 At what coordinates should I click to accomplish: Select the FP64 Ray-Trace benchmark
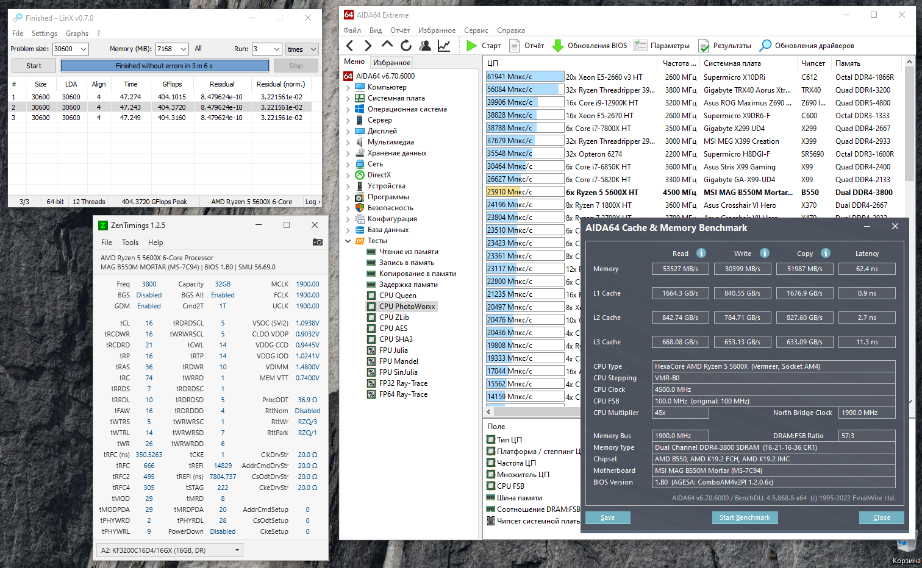pyautogui.click(x=403, y=394)
